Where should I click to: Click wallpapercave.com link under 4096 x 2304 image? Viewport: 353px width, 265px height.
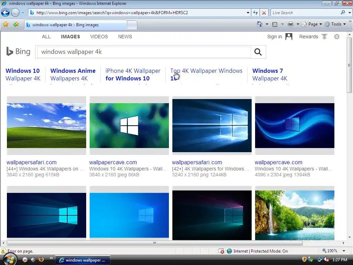click(279, 162)
